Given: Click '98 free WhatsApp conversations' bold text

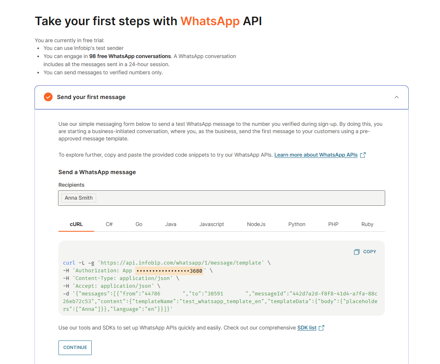Looking at the screenshot, I should [x=130, y=56].
